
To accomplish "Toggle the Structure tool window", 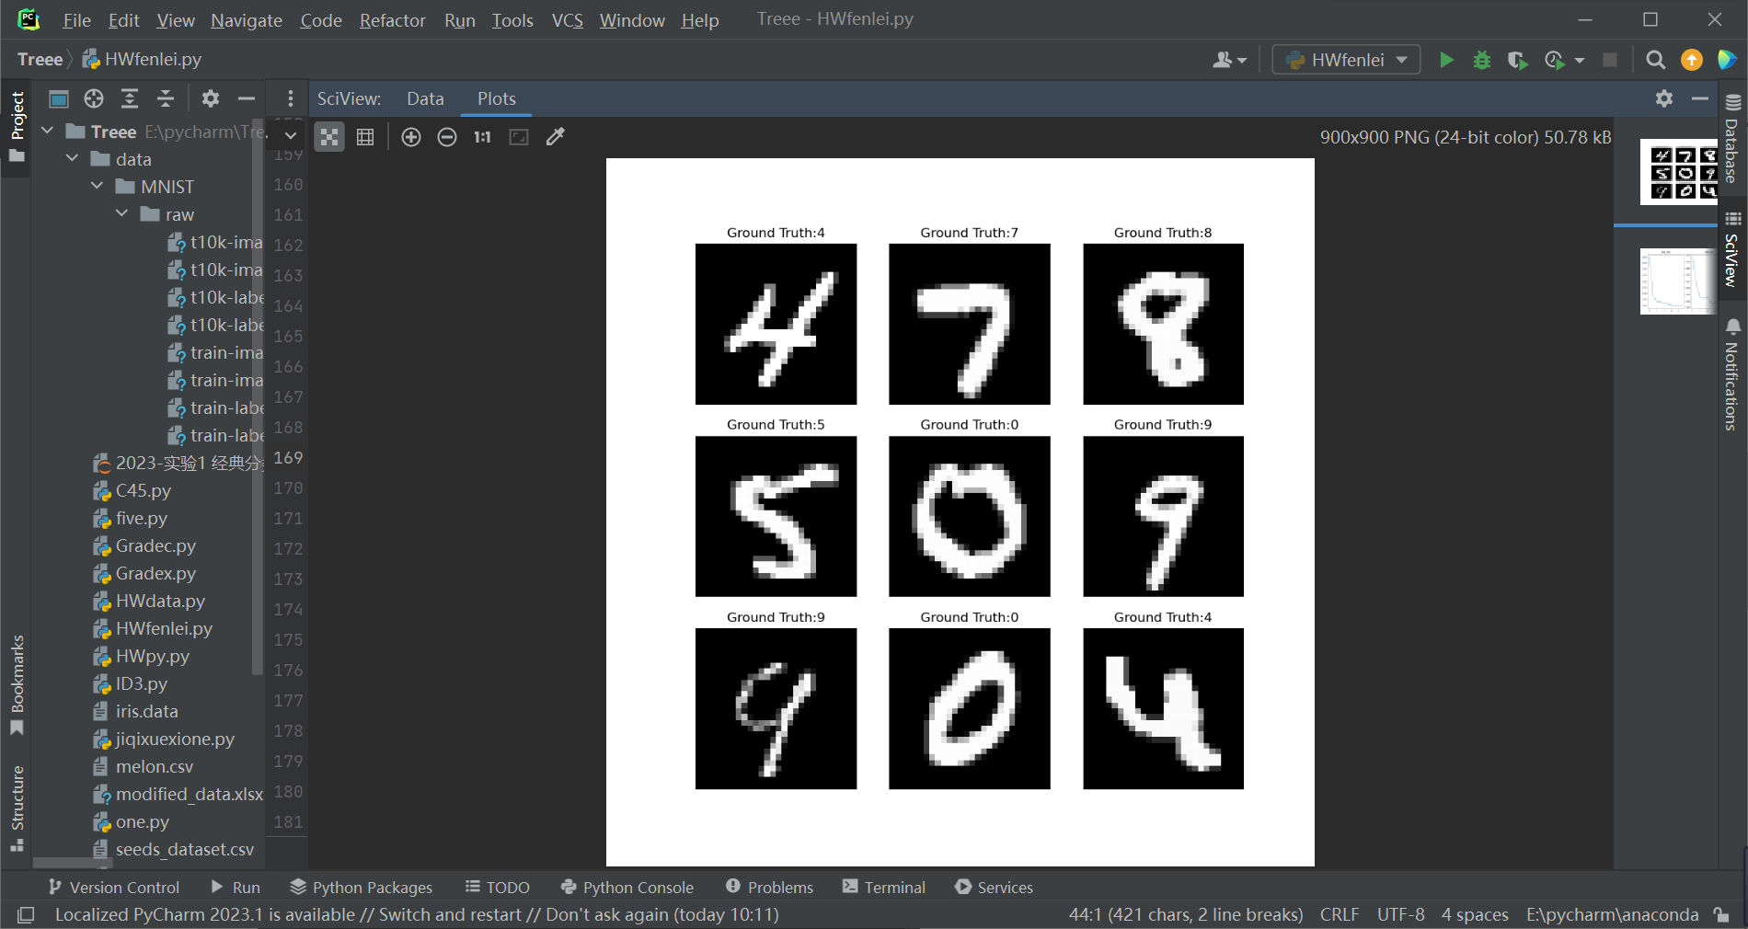I will [x=18, y=793].
